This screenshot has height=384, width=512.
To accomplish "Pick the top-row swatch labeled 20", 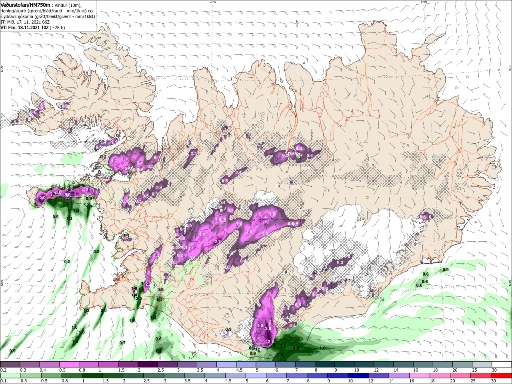I will 462,364.
